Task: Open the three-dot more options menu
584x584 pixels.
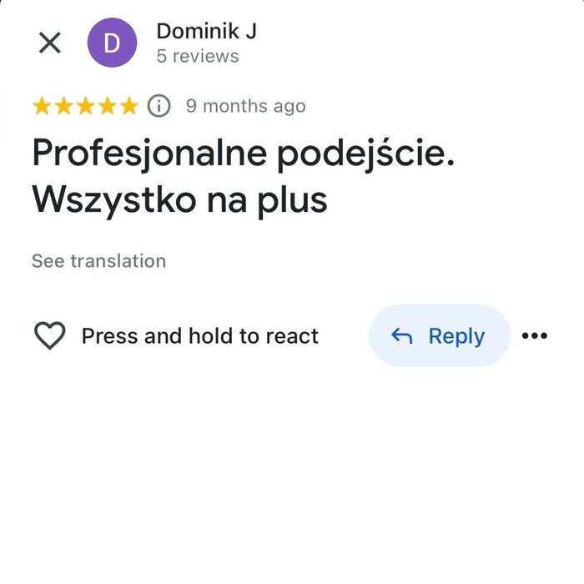Action: (x=534, y=336)
